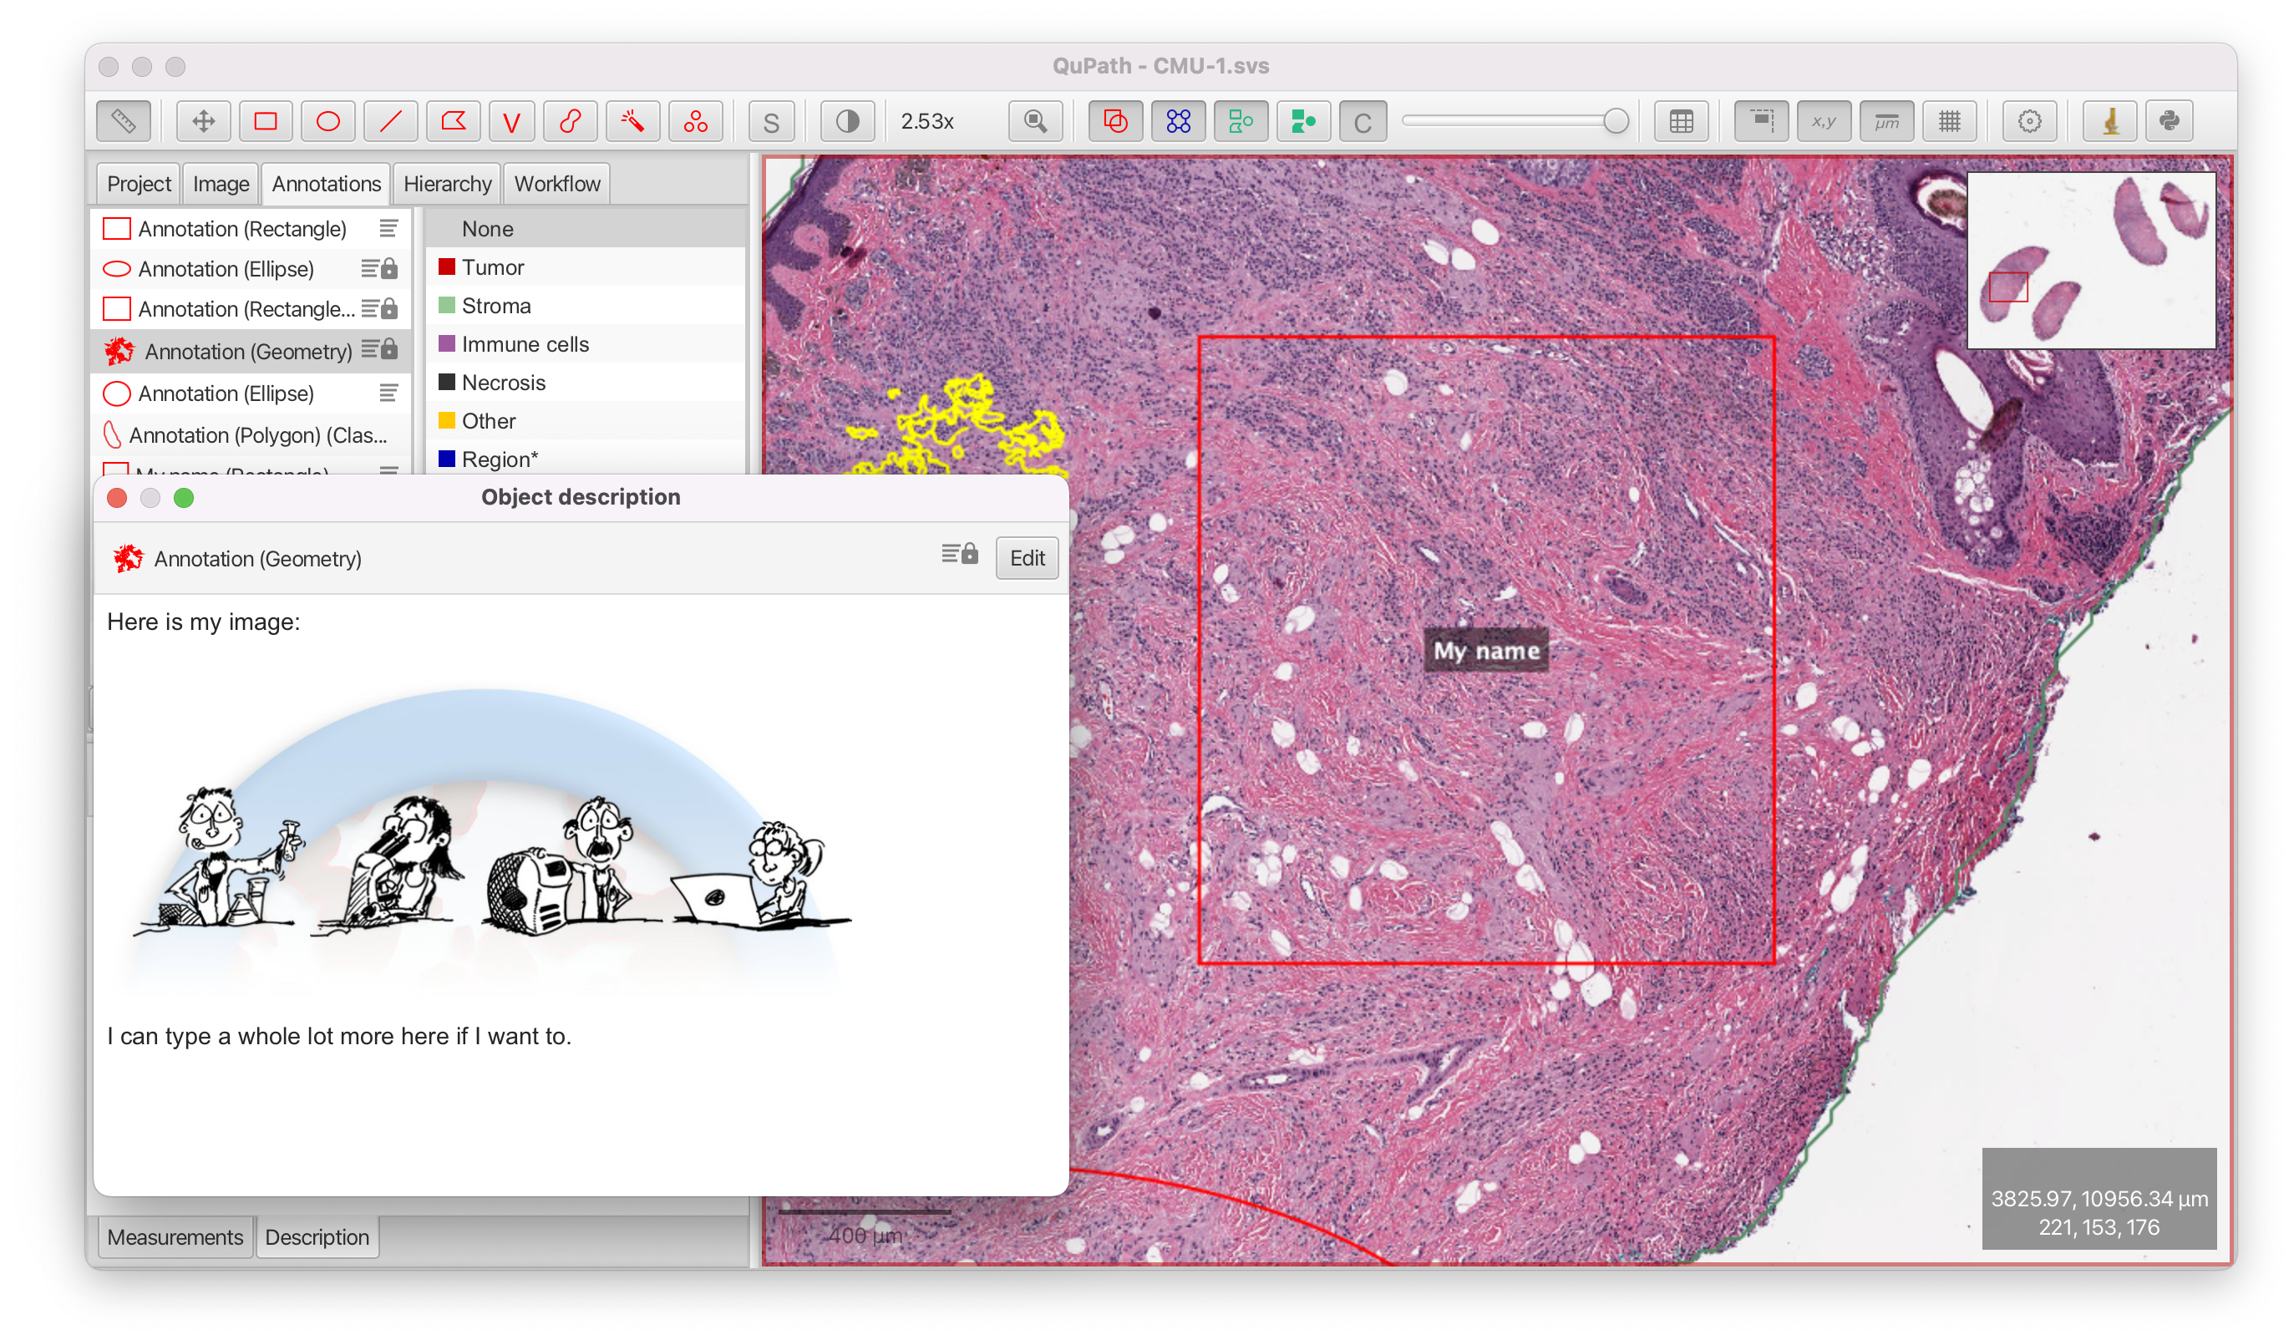This screenshot has width=2294, height=1340.
Task: Click the slide overview thumbnail
Action: pos(2091,261)
